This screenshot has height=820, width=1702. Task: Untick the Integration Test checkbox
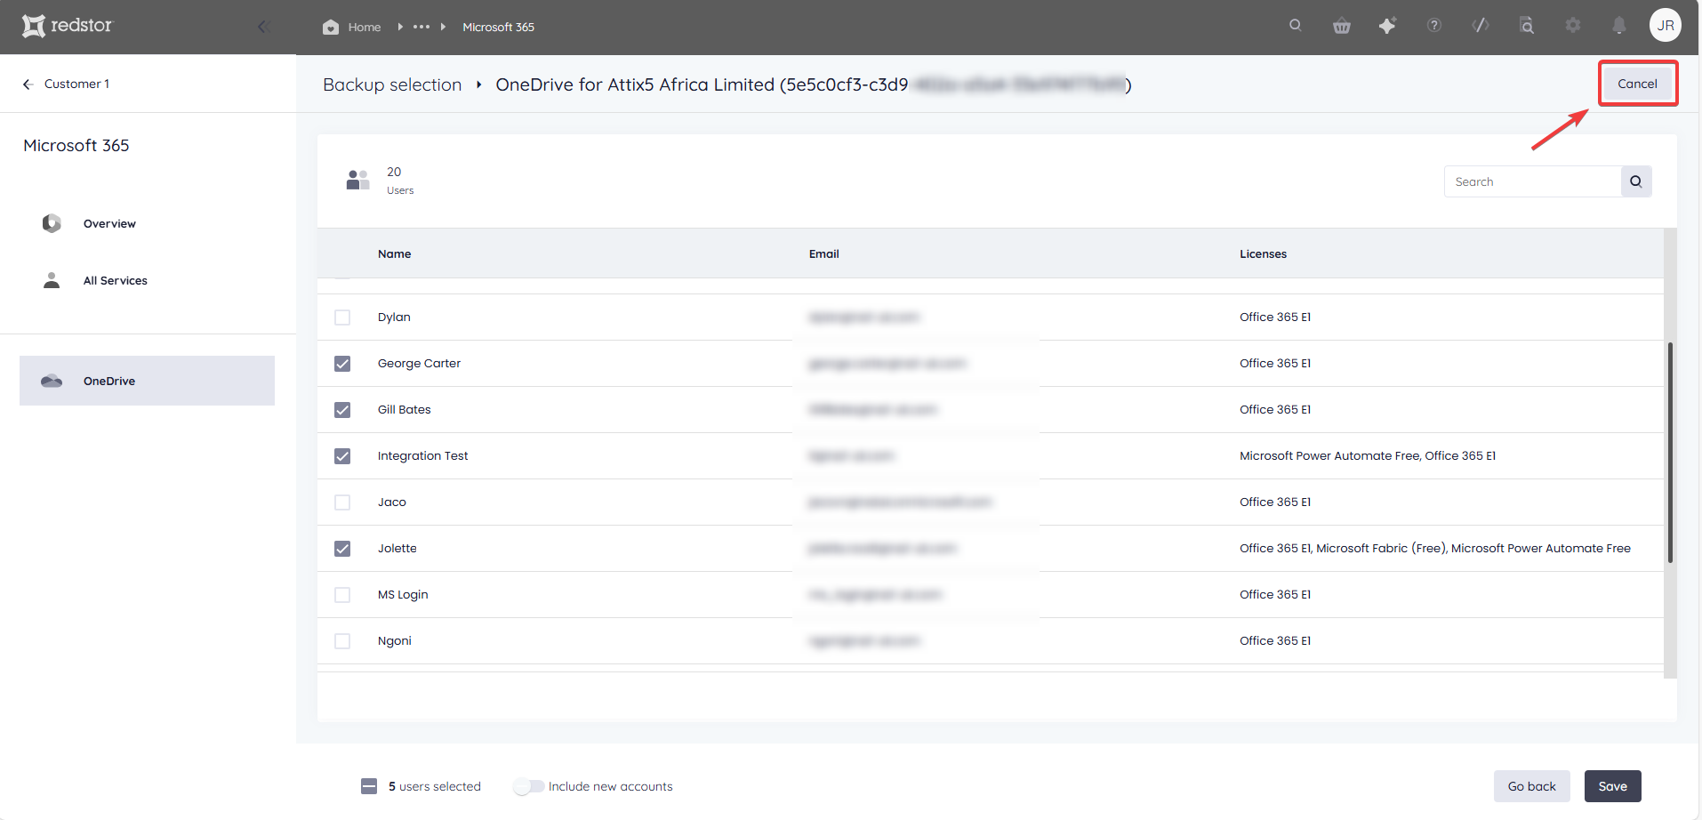(x=342, y=456)
